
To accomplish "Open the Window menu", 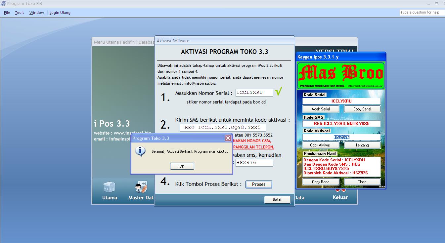I will tap(36, 13).
